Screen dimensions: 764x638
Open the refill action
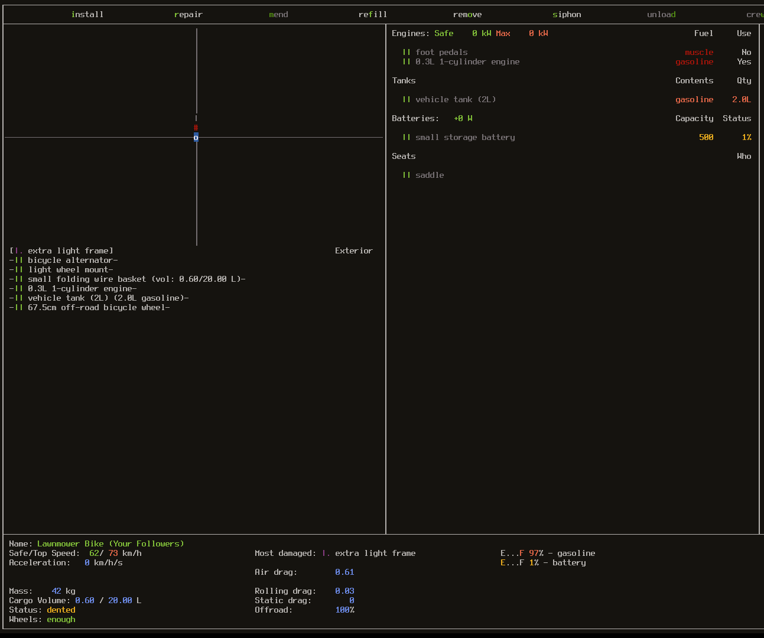(373, 15)
